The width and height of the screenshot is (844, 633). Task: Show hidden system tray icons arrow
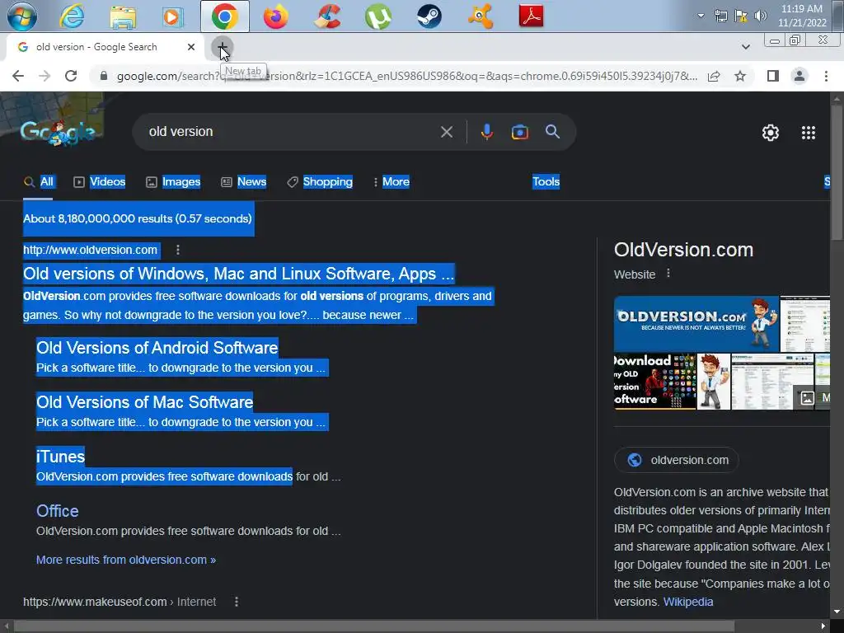click(x=701, y=16)
